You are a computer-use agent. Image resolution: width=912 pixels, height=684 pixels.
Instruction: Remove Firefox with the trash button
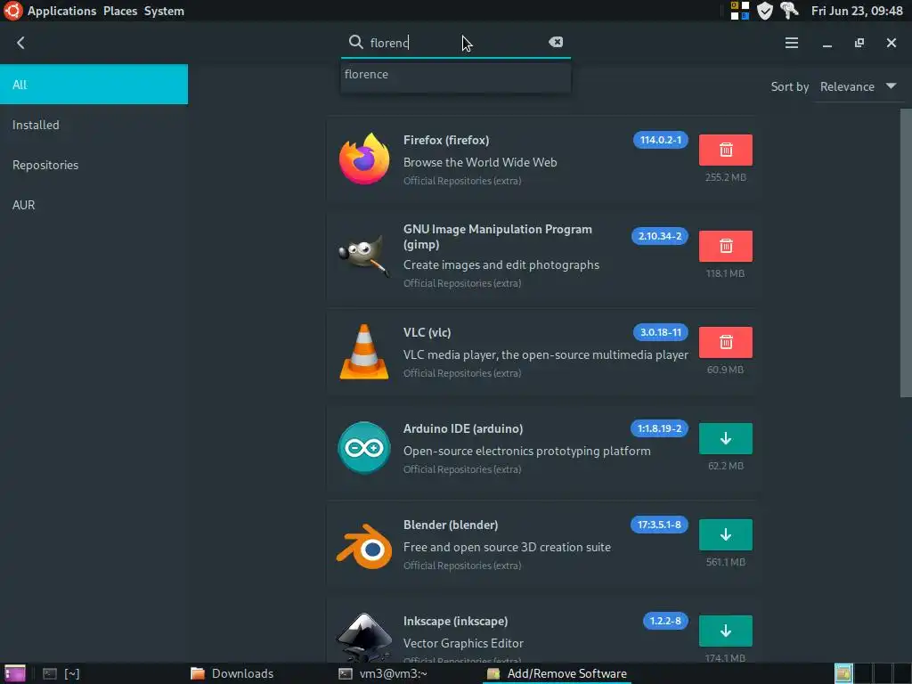pos(725,150)
